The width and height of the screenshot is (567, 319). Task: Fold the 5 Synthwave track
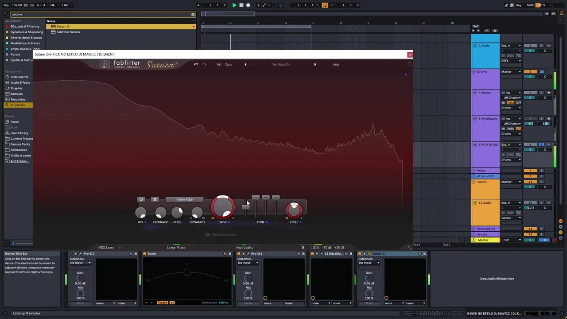point(475,119)
